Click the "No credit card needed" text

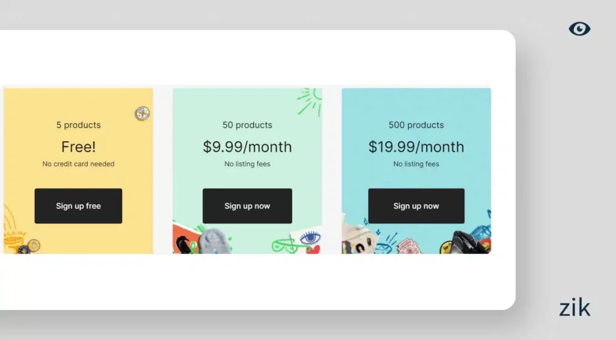click(x=78, y=164)
